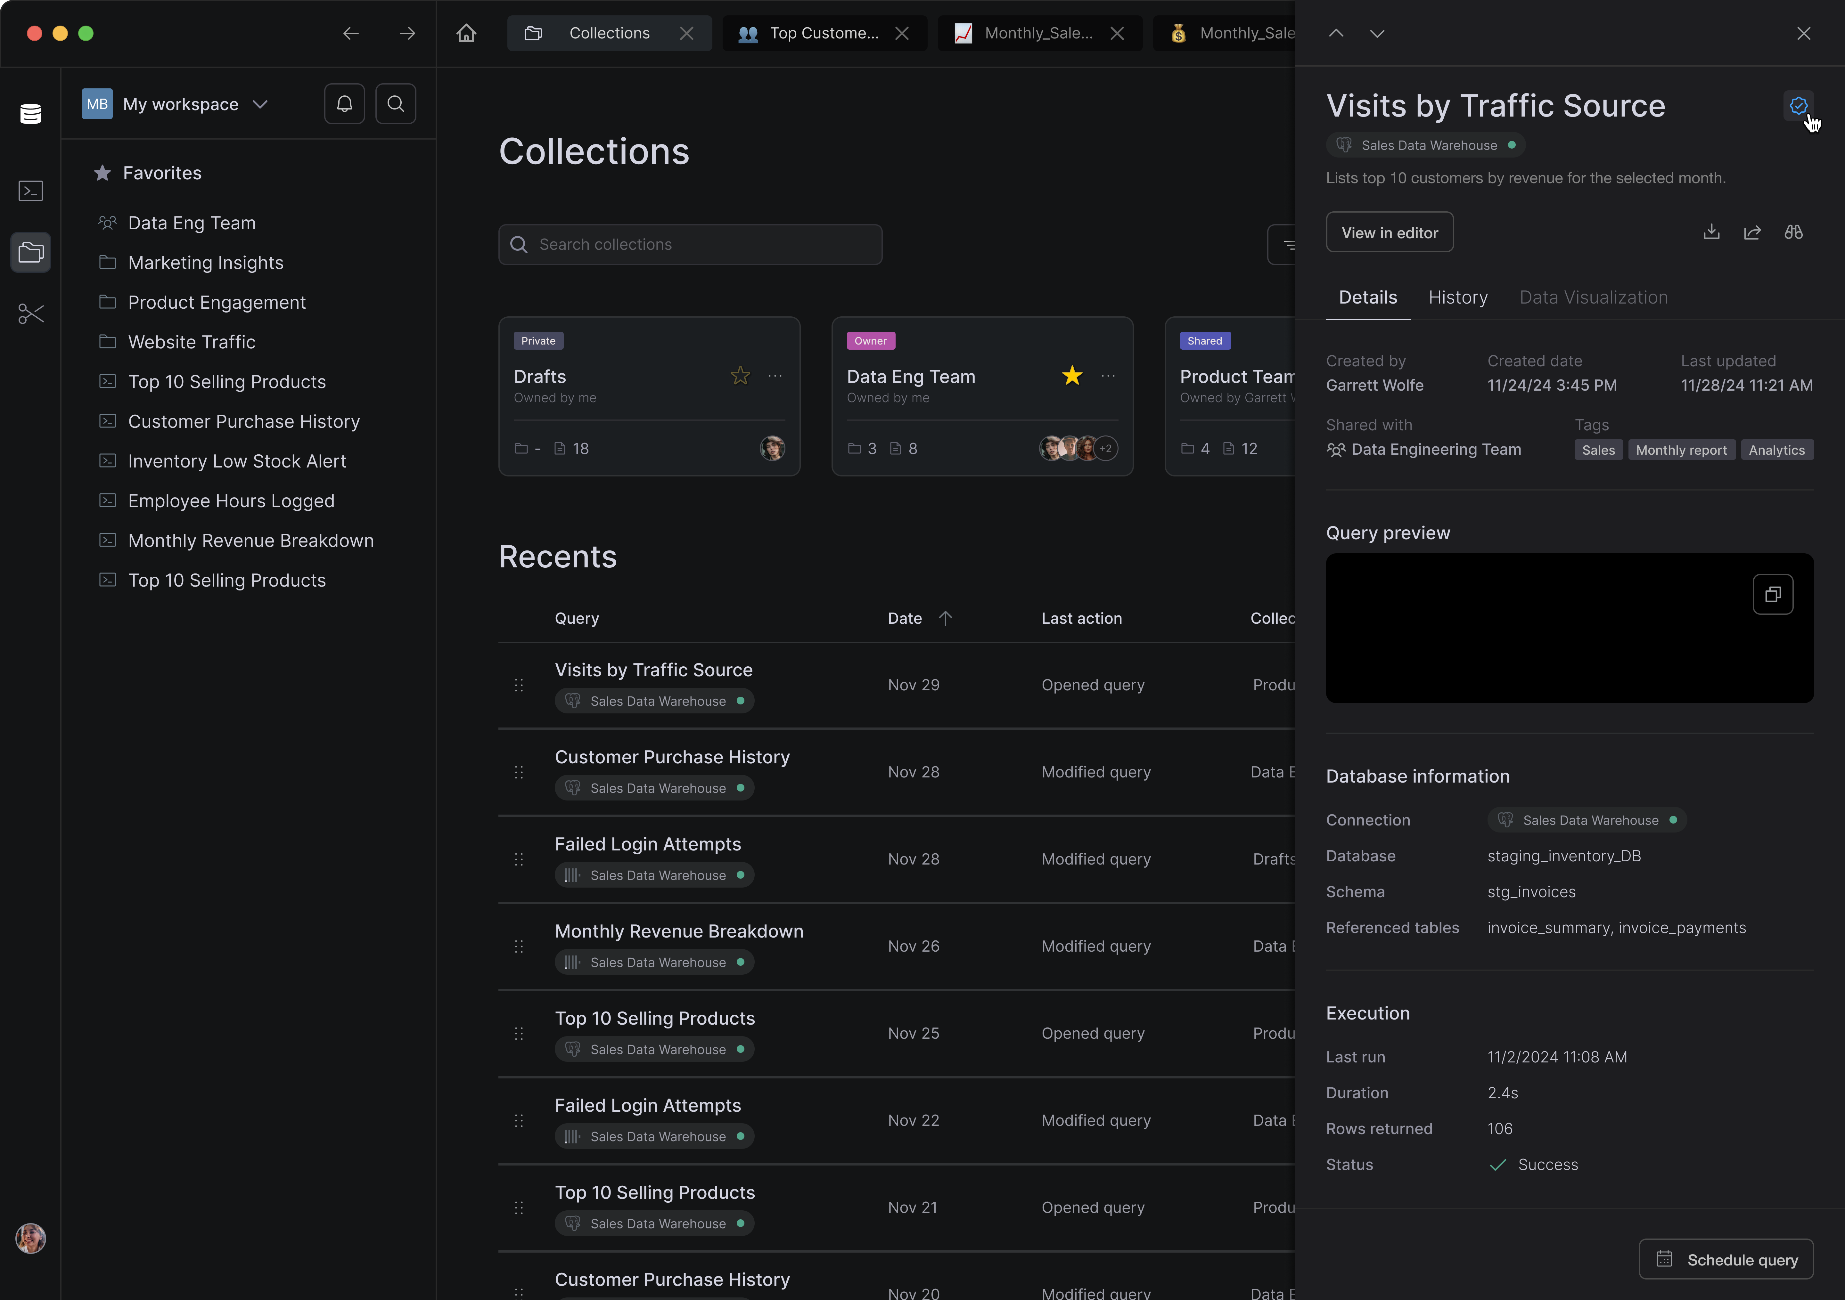
Task: Click the scissors snippets icon in left rail
Action: pyautogui.click(x=30, y=313)
